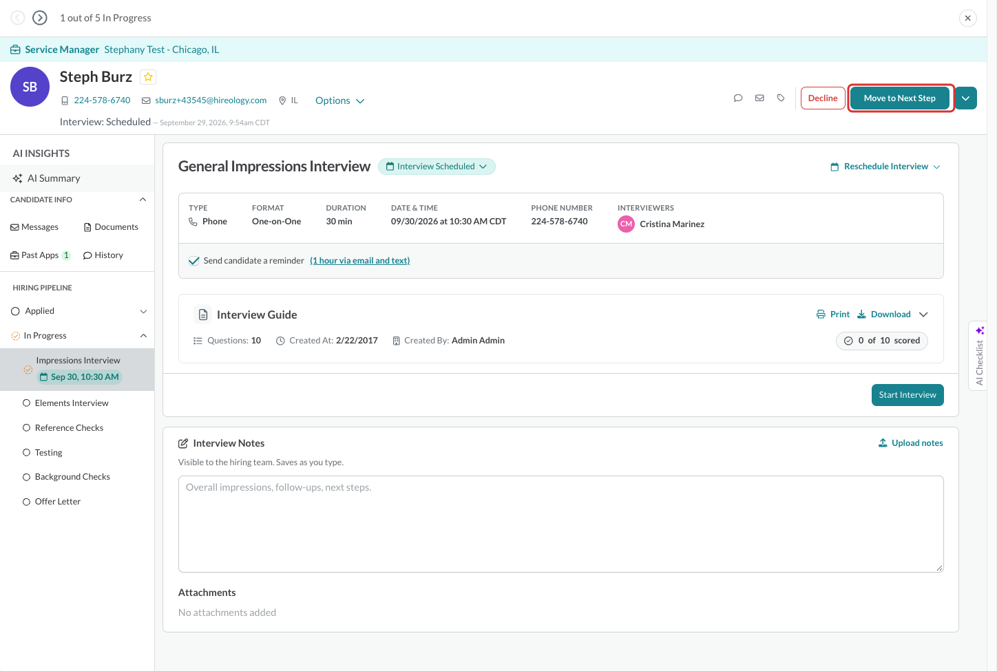Expand the Interview Guide chevron
Screen dimensions: 997x671
point(924,315)
